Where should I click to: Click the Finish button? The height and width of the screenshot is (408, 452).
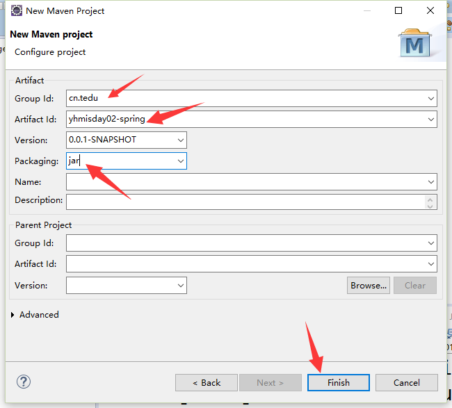339,383
